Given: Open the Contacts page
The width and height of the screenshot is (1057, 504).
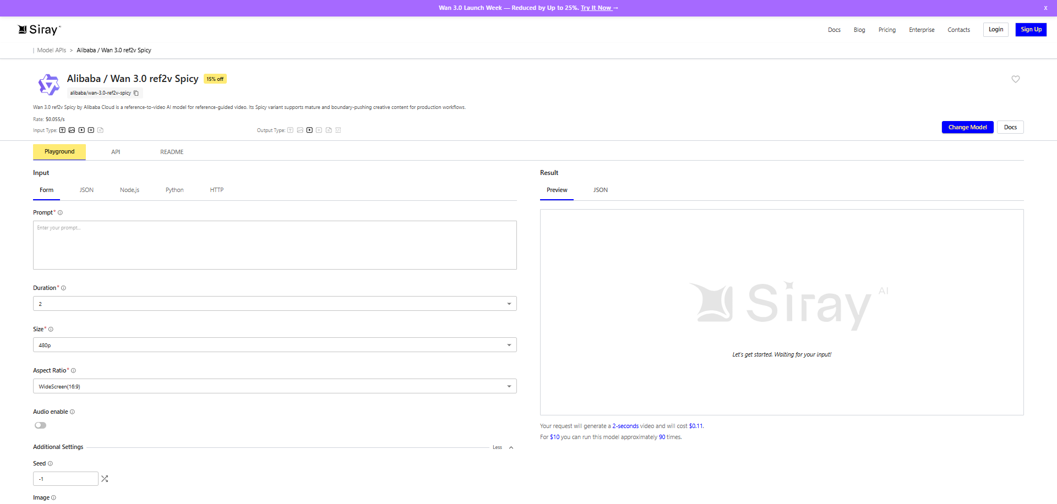Looking at the screenshot, I should coord(958,30).
